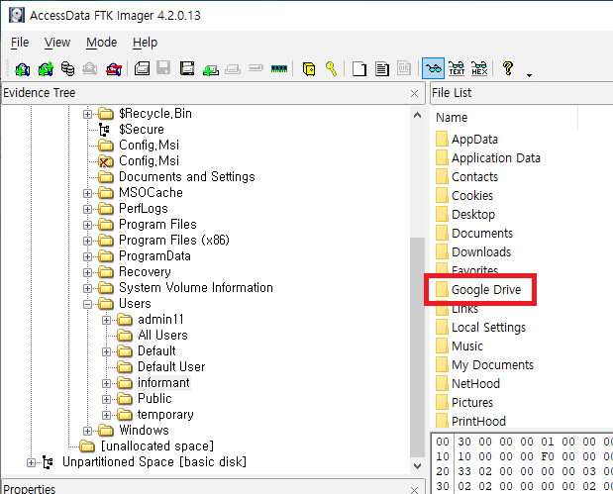613x494 pixels.
Task: Click the Evidence Tree vertical scrollbar thumb
Action: pos(417,347)
